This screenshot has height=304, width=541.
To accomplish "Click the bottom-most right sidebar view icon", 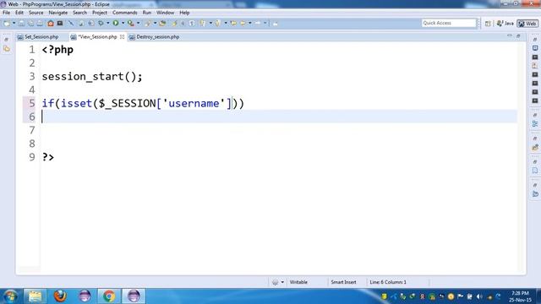I will pyautogui.click(x=535, y=194).
